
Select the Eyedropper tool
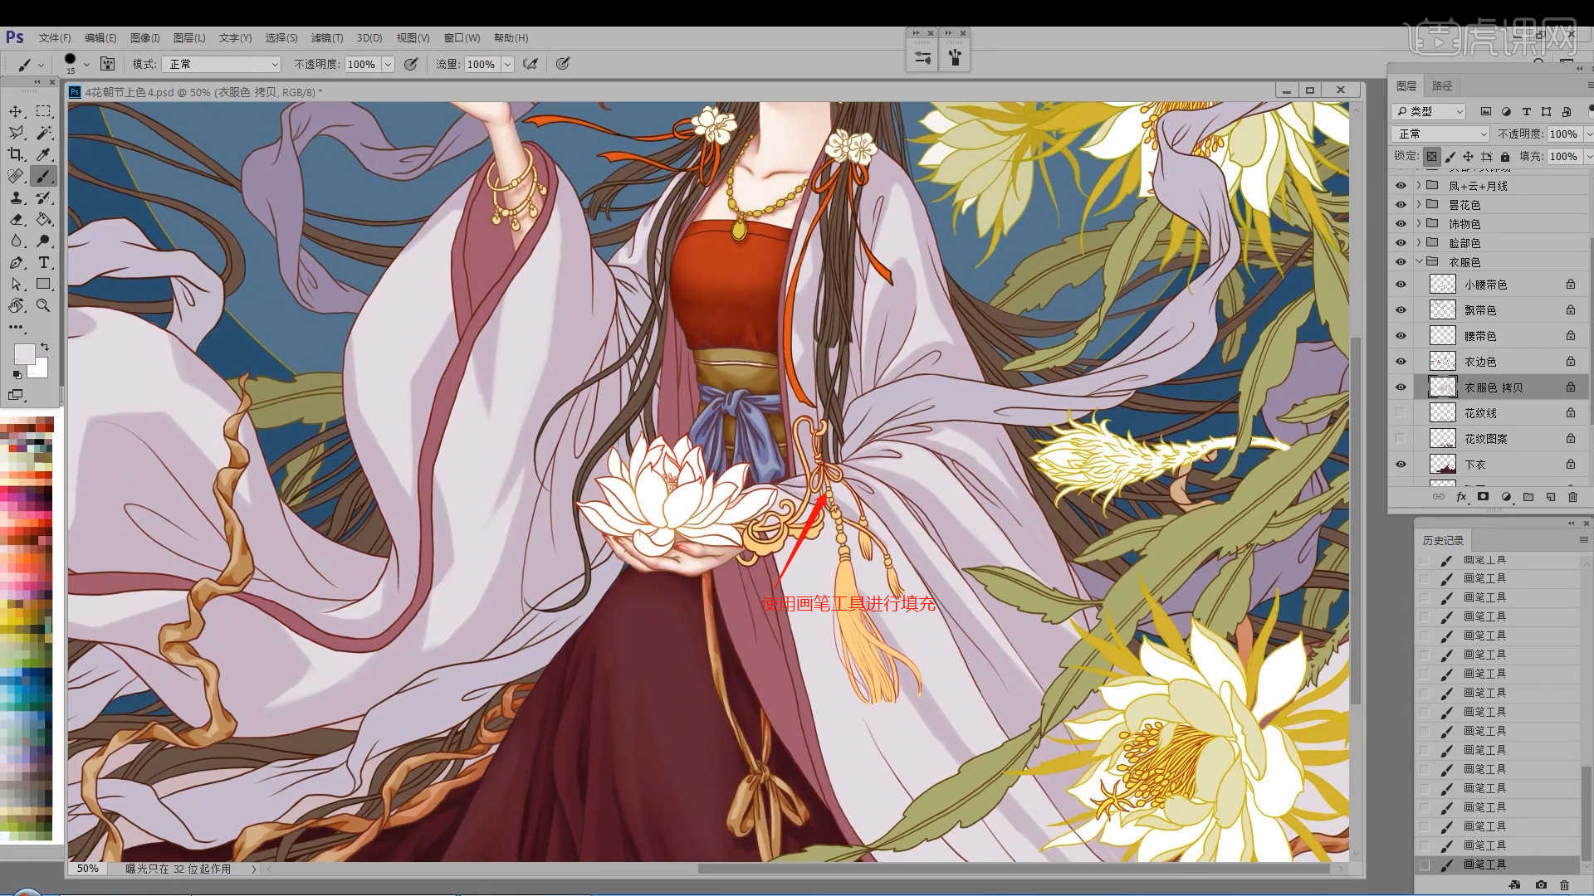click(x=44, y=154)
